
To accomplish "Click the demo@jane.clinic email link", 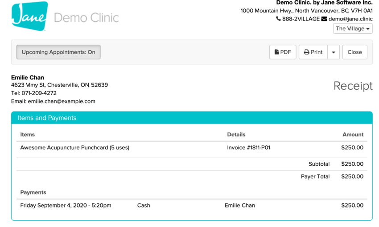I will coord(350,19).
